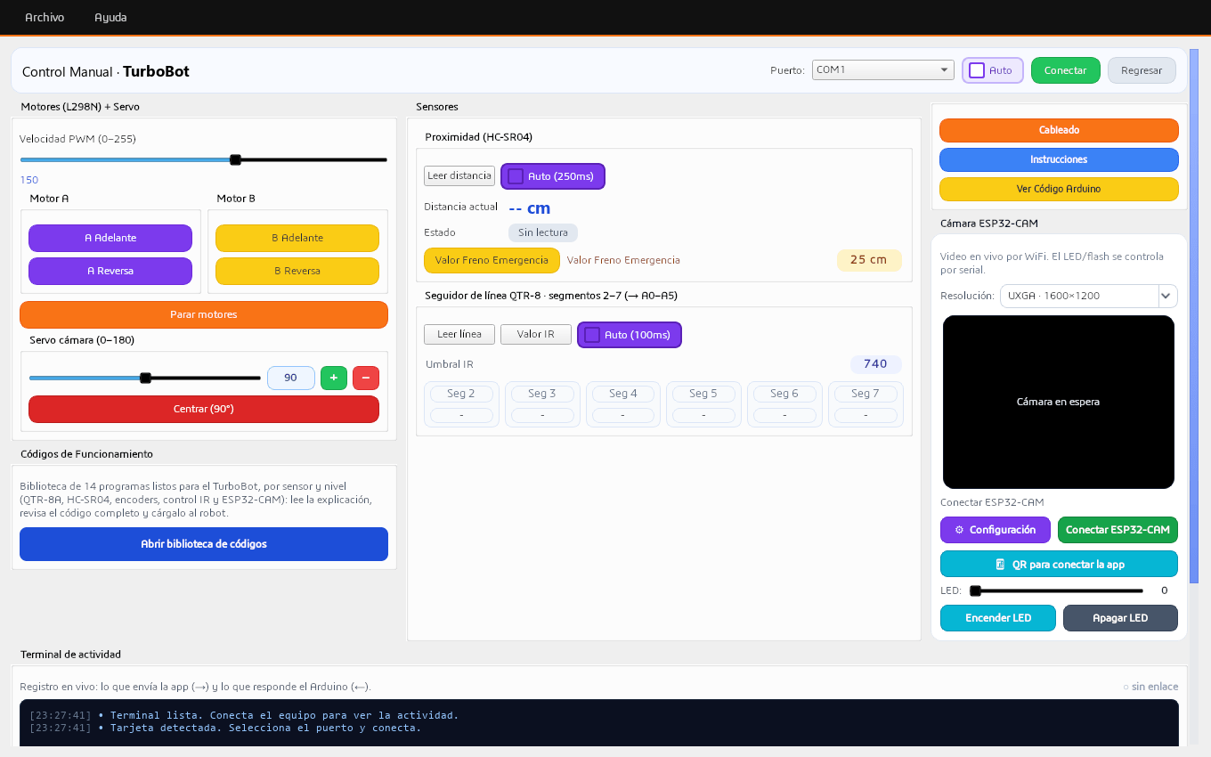1211x757 pixels.
Task: Click Apagar LED button
Action: [1120, 618]
